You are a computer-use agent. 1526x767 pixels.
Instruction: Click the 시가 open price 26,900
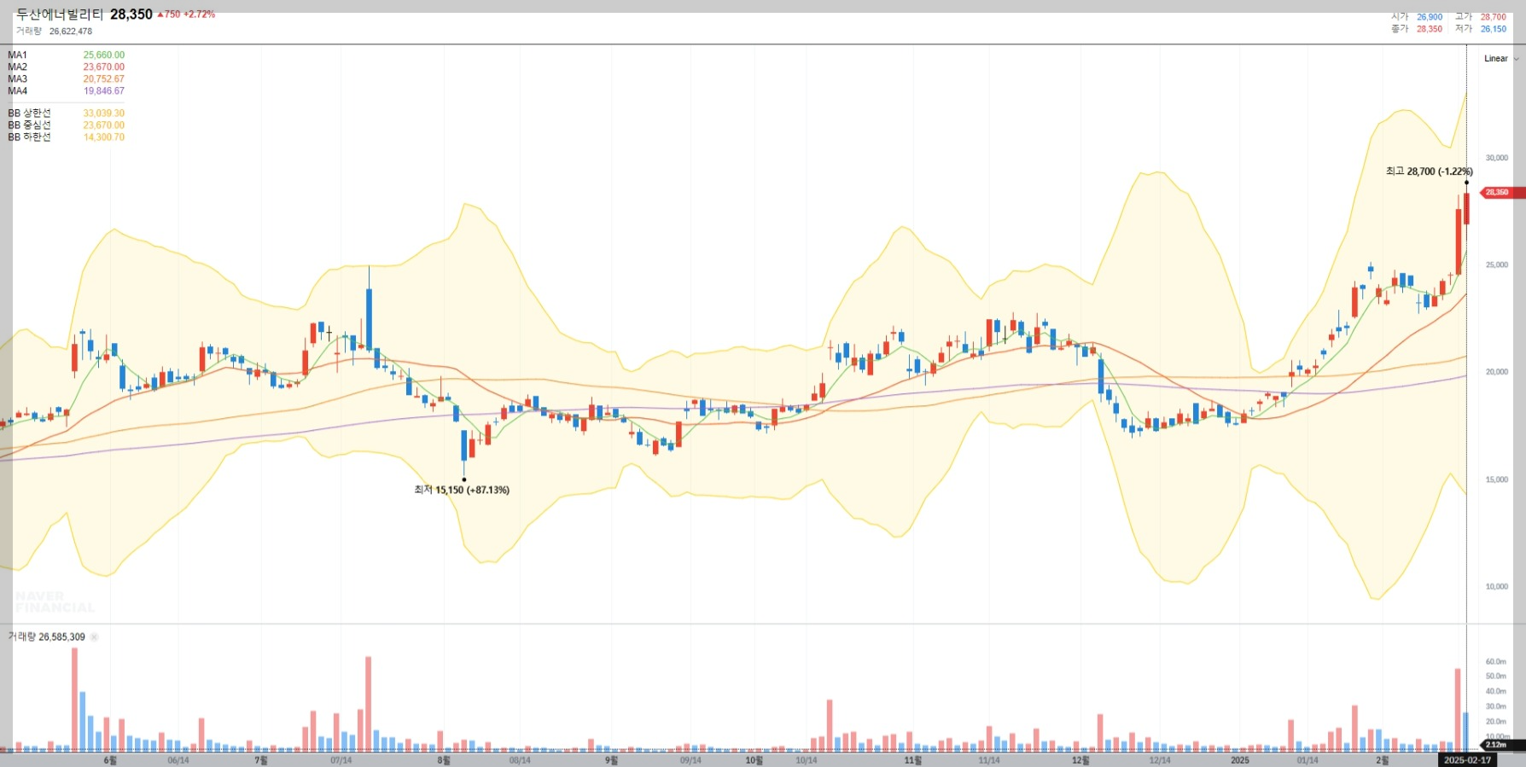[x=1430, y=17]
